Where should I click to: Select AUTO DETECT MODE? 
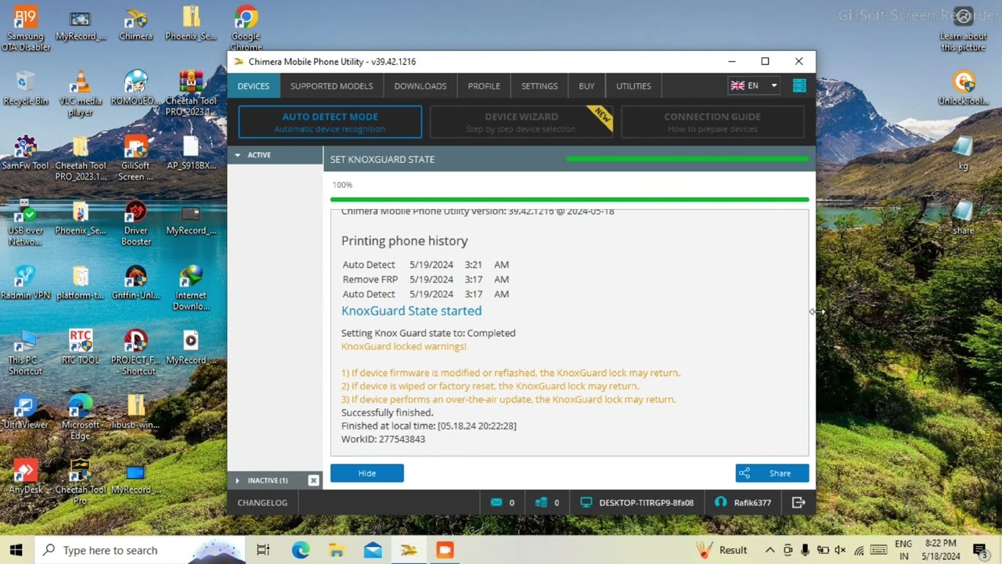[330, 122]
